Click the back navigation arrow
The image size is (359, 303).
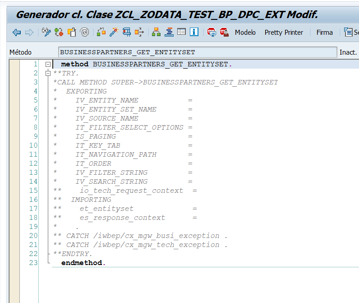(x=17, y=33)
